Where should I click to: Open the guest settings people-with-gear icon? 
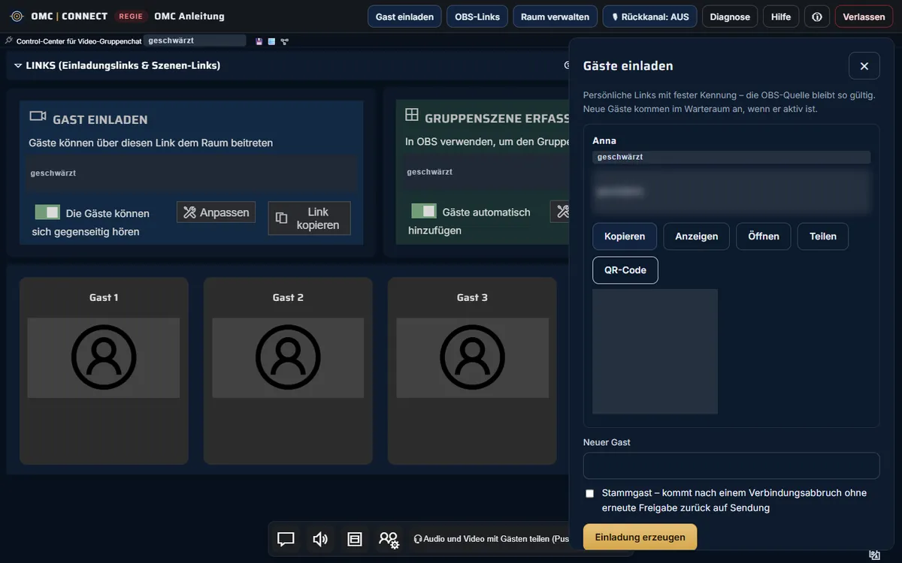coord(389,539)
